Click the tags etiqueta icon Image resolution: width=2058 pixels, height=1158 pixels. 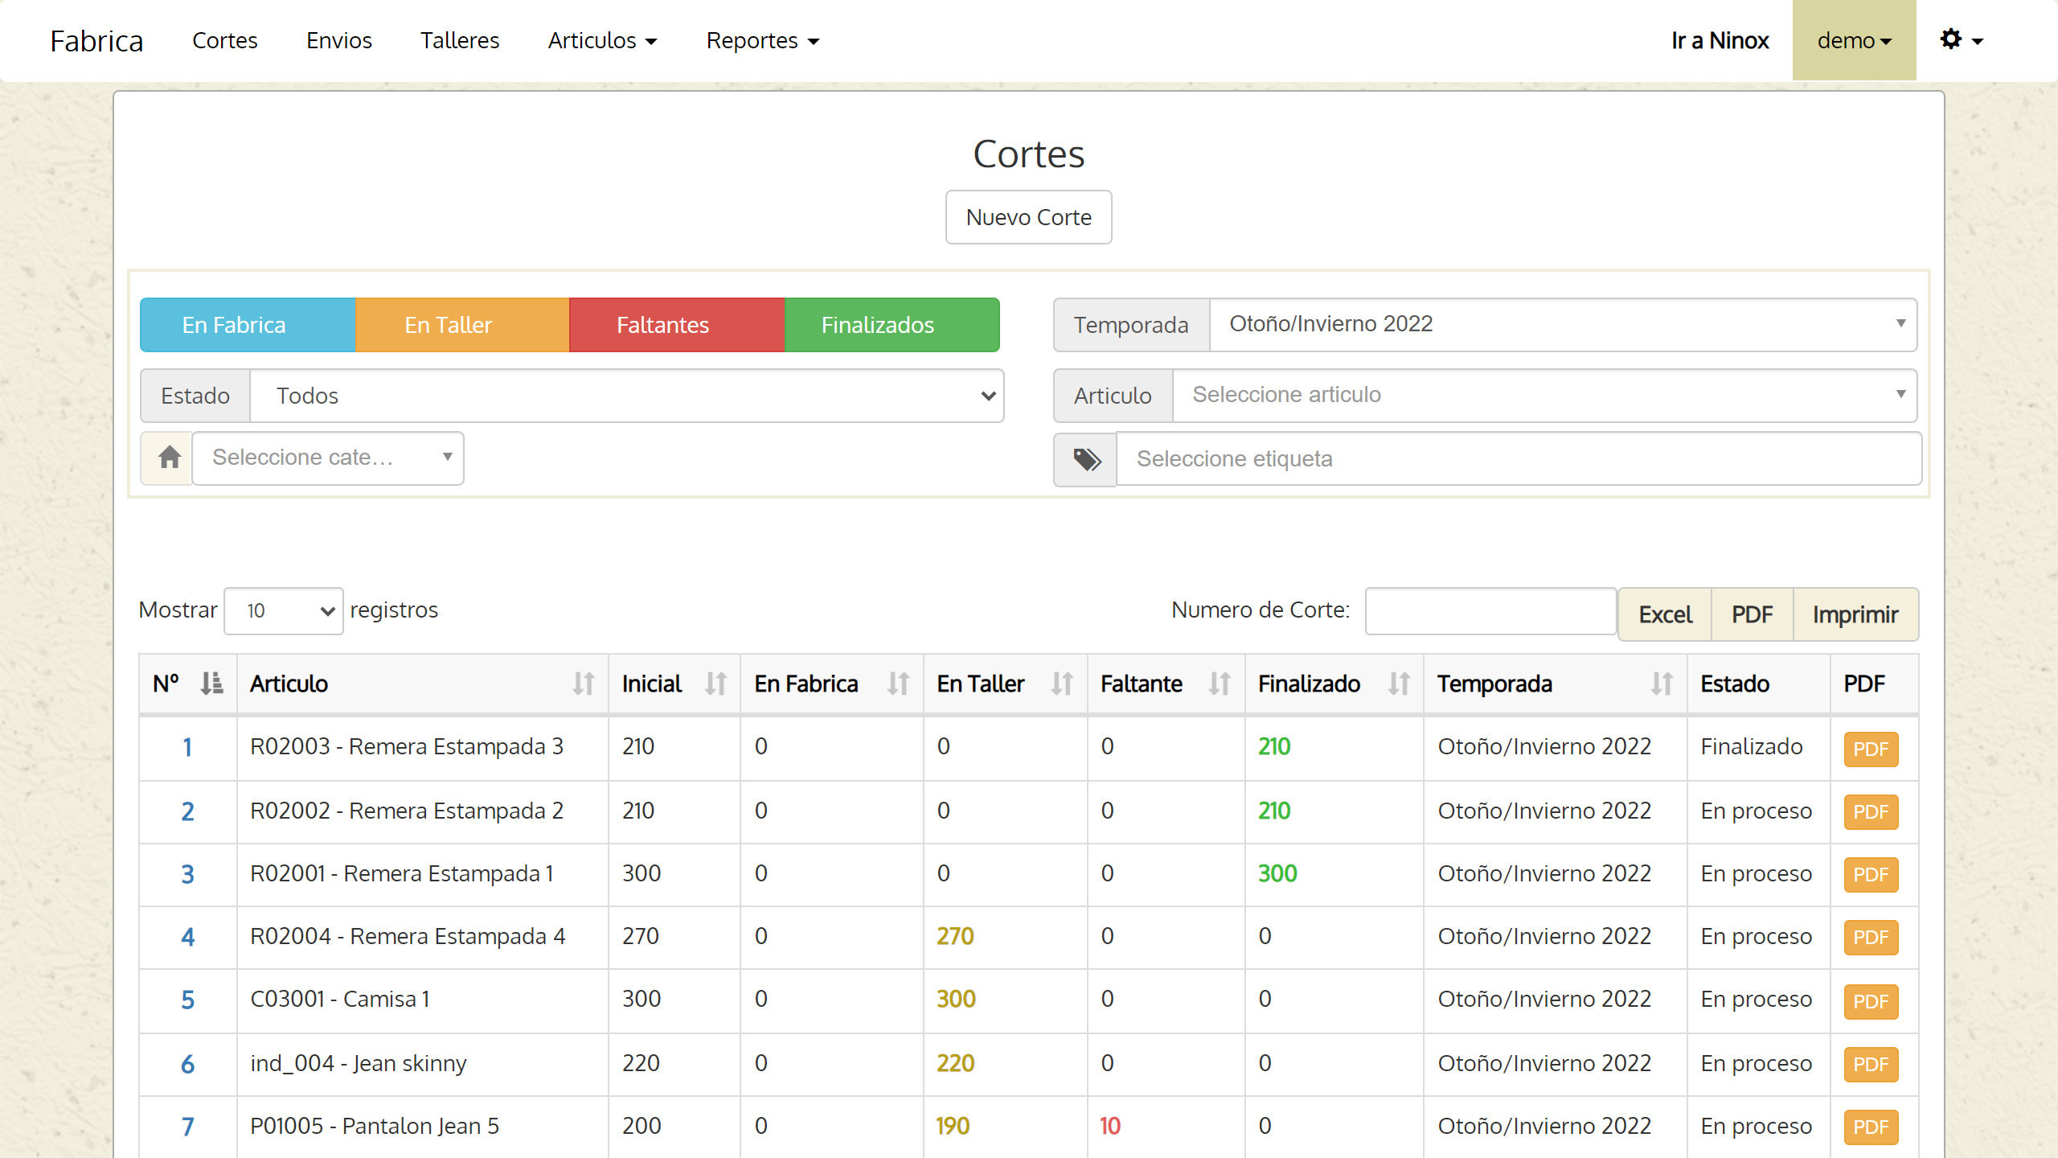click(1086, 459)
